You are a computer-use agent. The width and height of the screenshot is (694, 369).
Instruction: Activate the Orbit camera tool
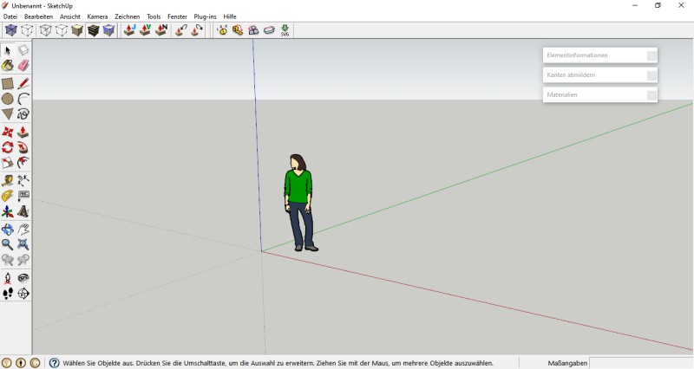pos(8,229)
